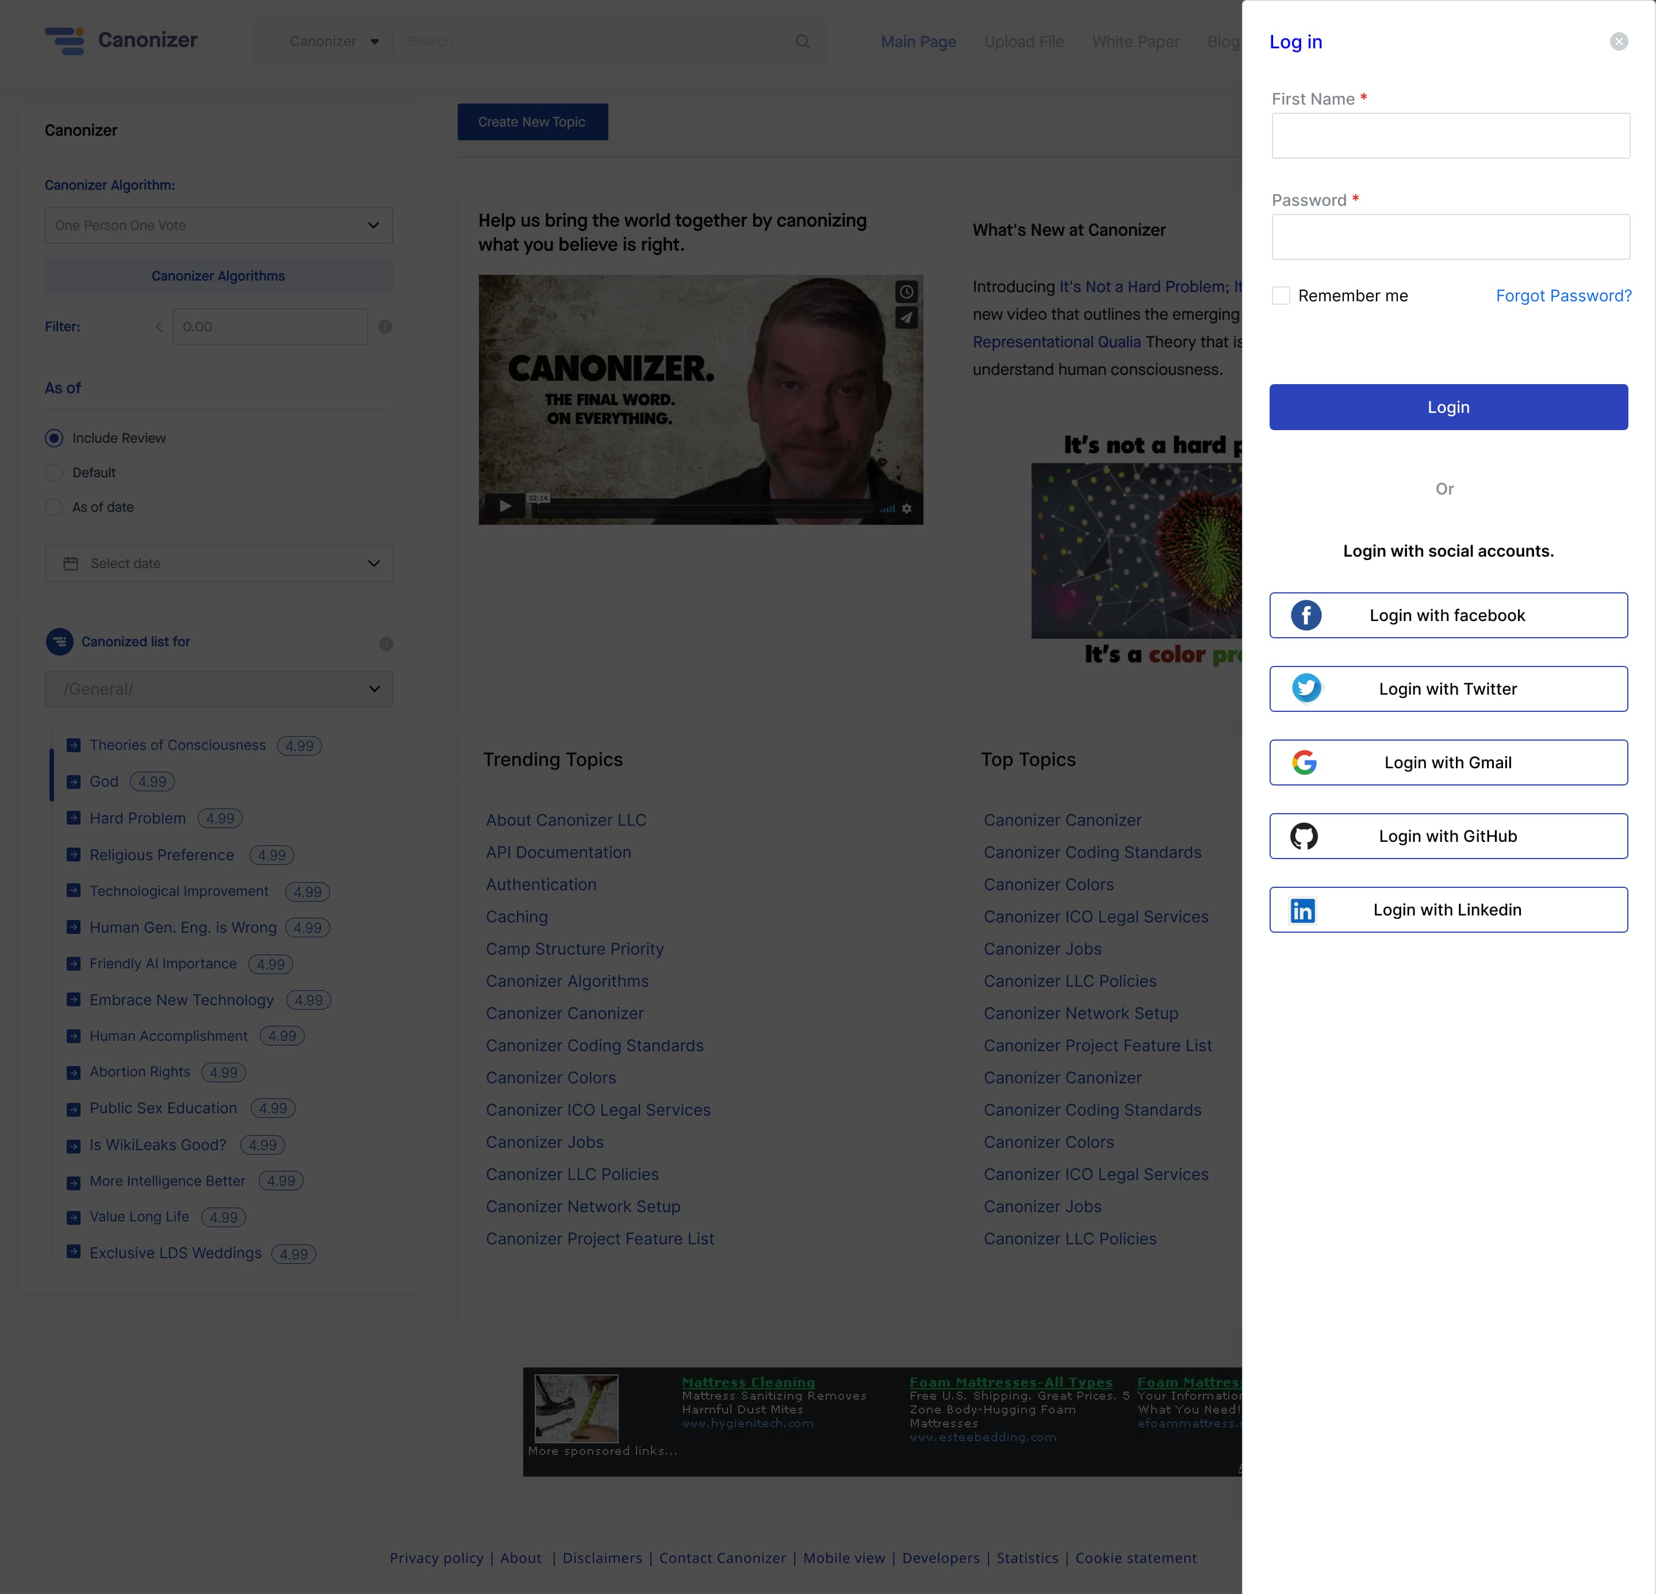Open the Privacy policy footer link
This screenshot has height=1594, width=1656.
436,1558
